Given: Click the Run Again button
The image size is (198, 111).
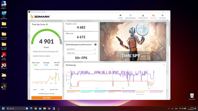Looking at the screenshot, I should point(47,98).
